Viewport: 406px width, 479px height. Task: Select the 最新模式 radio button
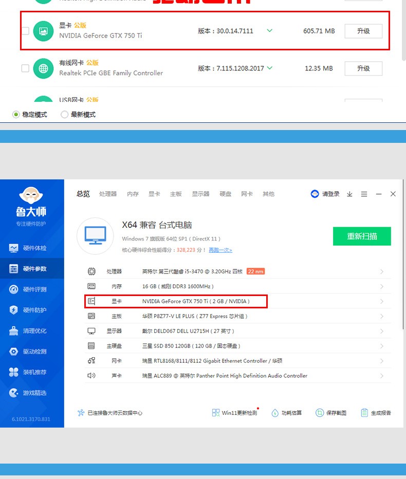coord(64,115)
